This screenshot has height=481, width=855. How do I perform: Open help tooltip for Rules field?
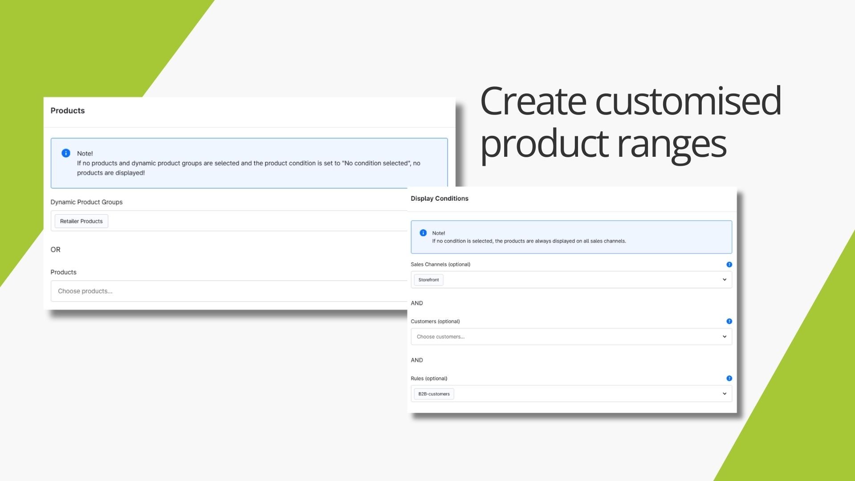(729, 379)
